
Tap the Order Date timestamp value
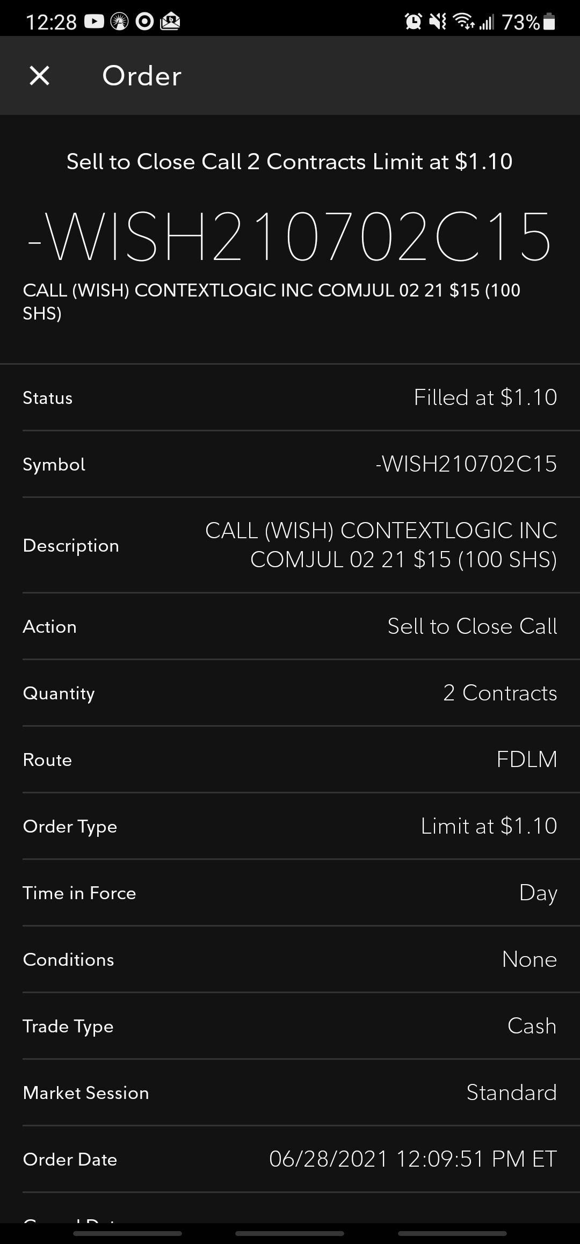click(x=412, y=1159)
